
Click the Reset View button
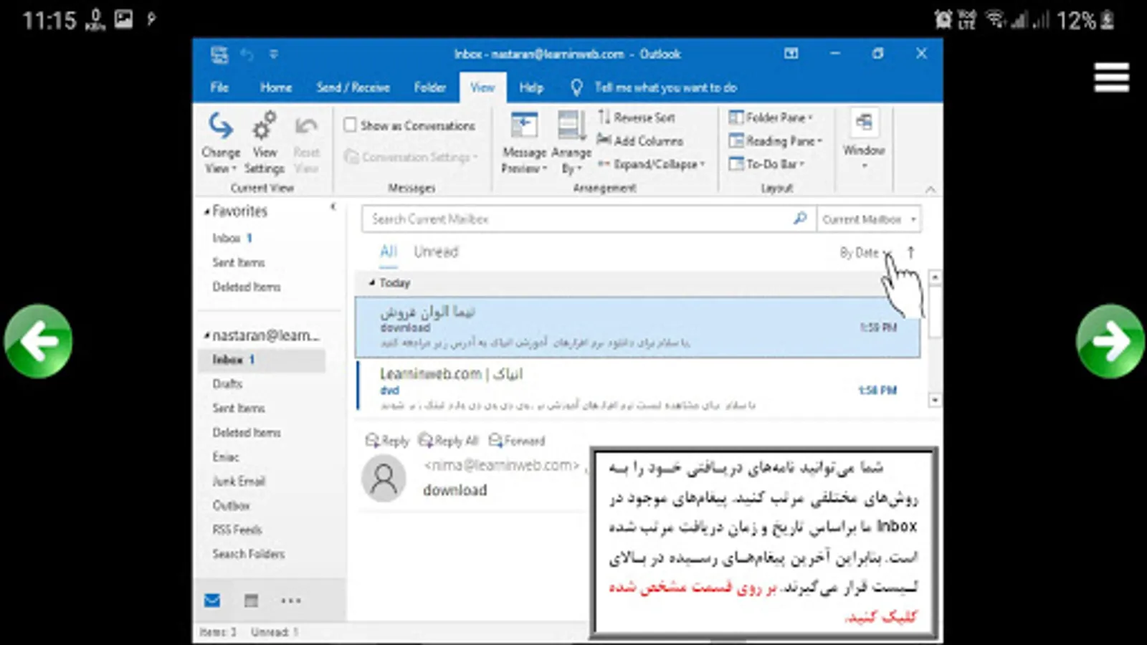[x=306, y=143]
